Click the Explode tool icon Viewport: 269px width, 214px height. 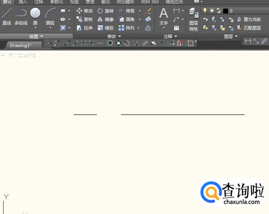click(x=148, y=19)
